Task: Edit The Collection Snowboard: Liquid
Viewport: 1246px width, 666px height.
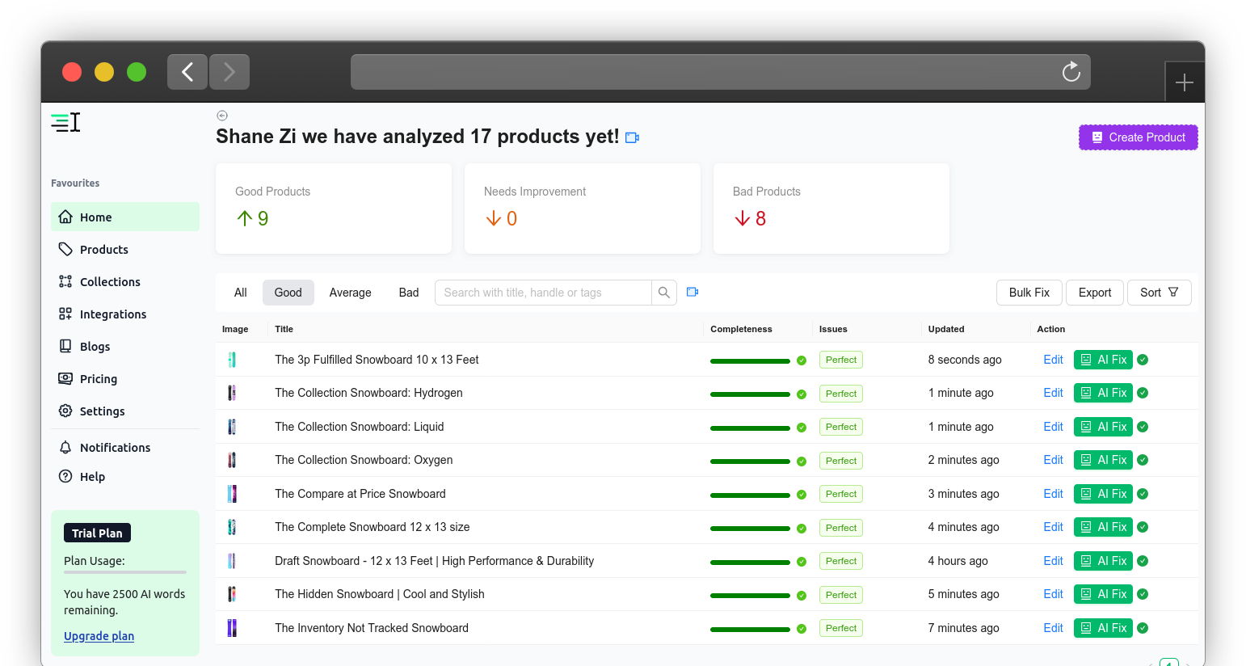Action: click(x=1053, y=427)
